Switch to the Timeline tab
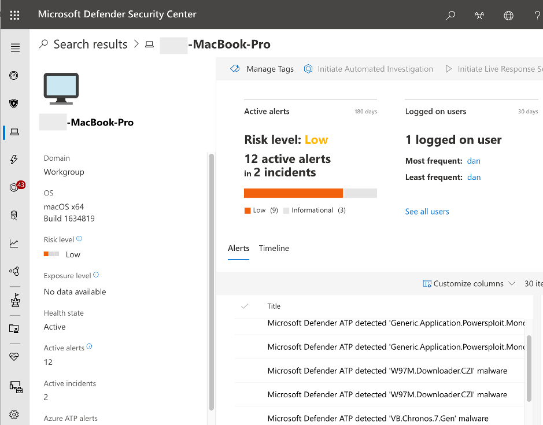This screenshot has width=543, height=425. [274, 248]
